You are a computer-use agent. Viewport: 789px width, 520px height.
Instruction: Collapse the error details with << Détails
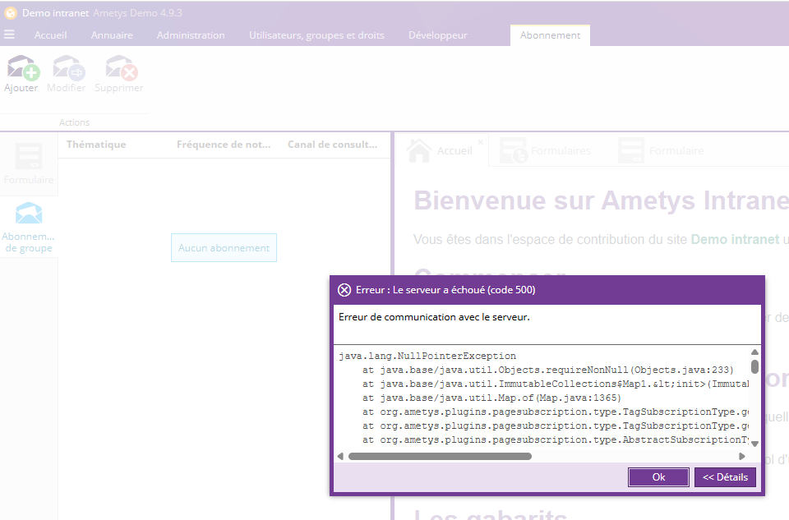point(725,477)
